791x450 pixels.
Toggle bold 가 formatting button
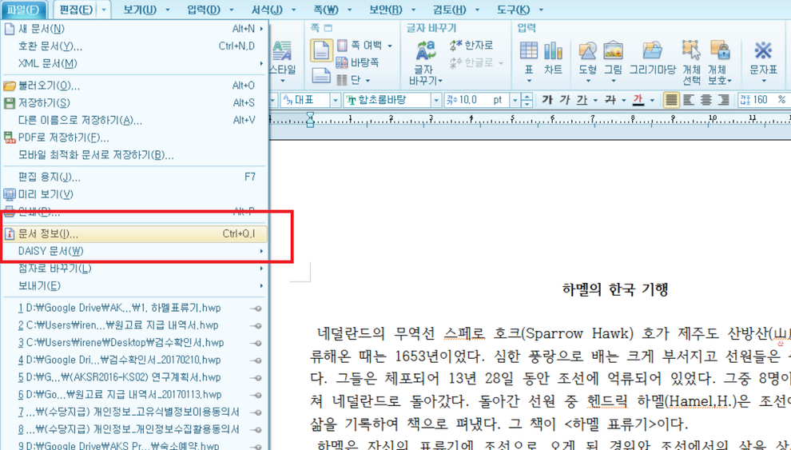click(547, 100)
